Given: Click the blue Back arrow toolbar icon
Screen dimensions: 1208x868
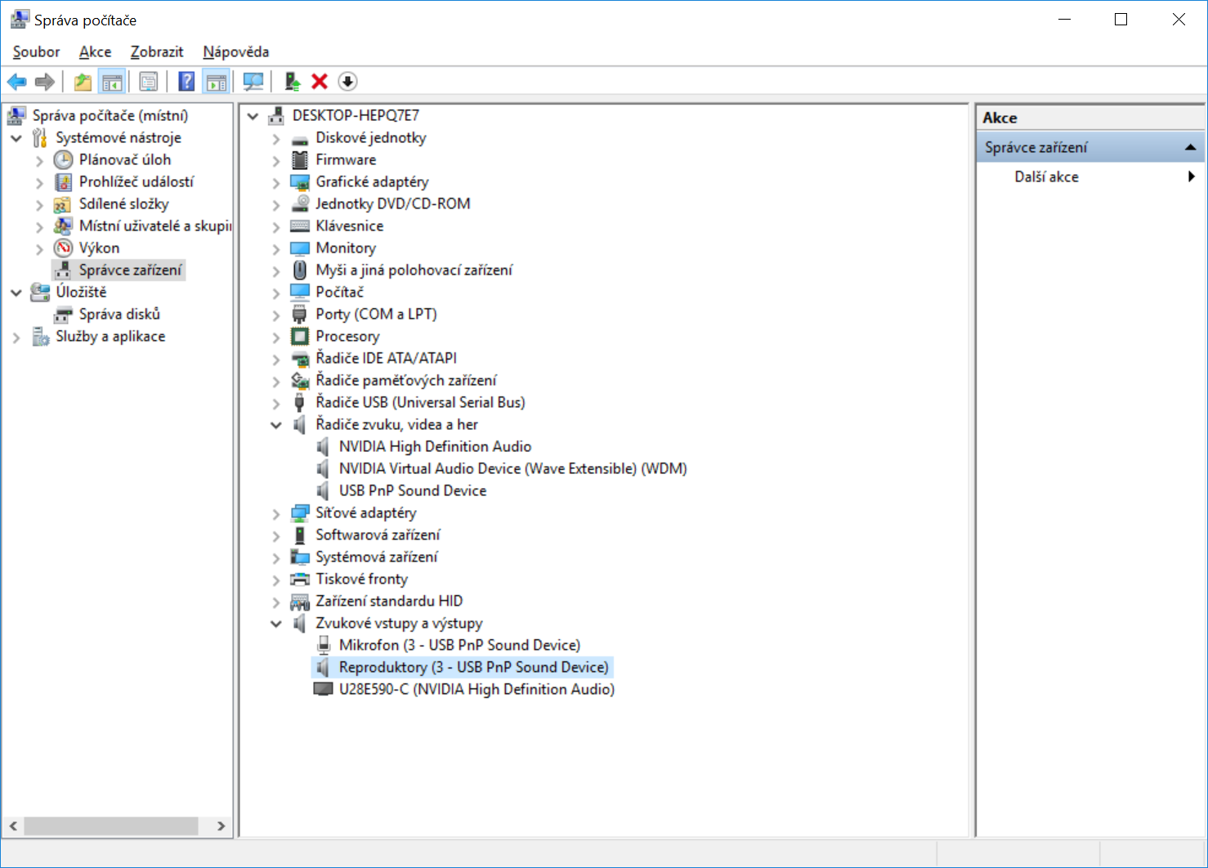Looking at the screenshot, I should tap(16, 82).
